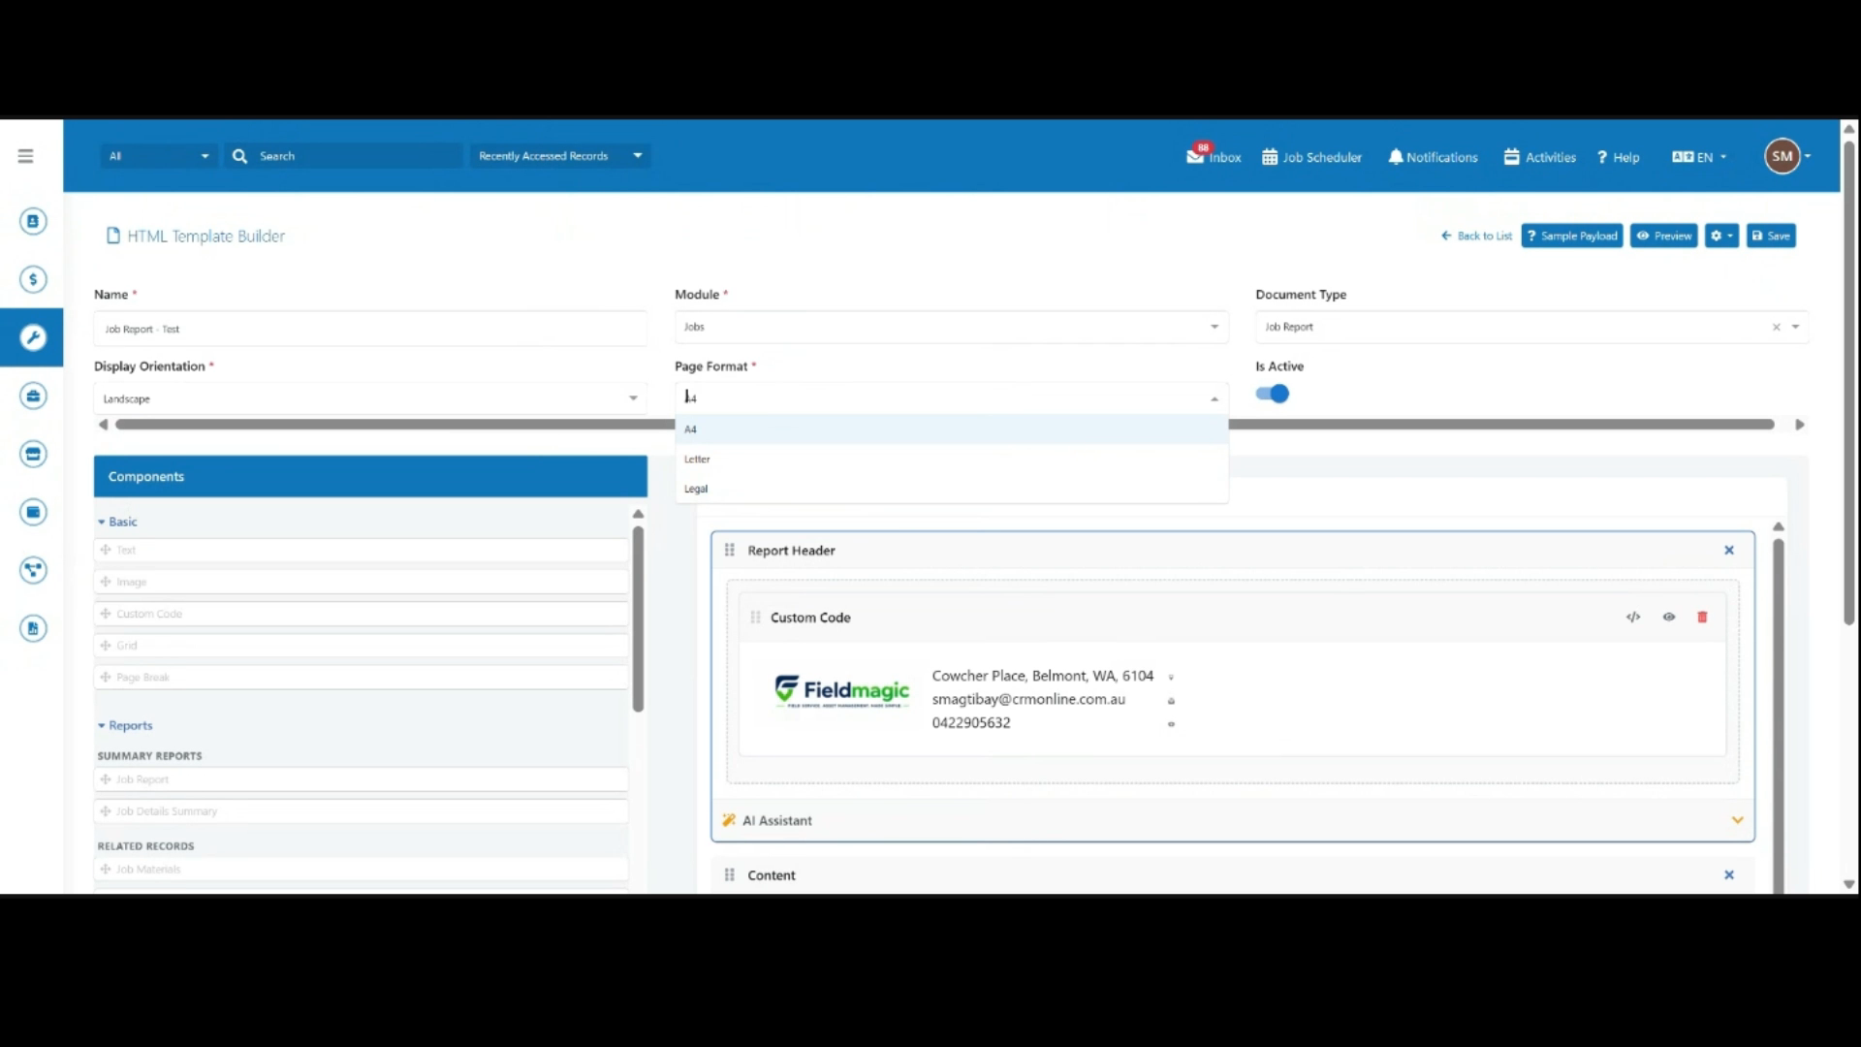Viewport: 1861px width, 1047px height.
Task: Expand the AI Assistant section chevron
Action: coord(1737,820)
